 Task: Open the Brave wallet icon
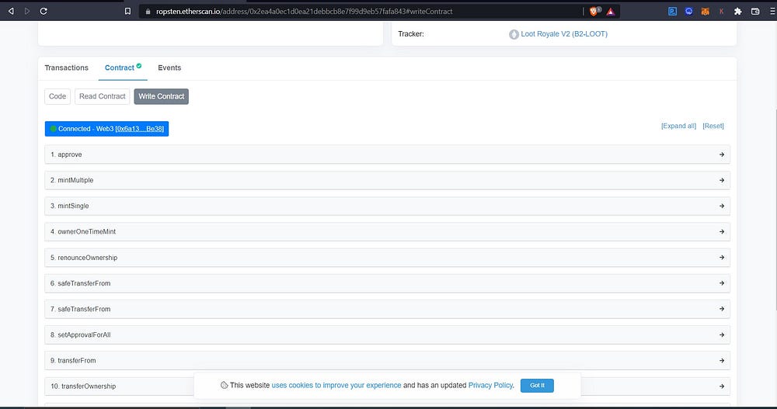[755, 11]
